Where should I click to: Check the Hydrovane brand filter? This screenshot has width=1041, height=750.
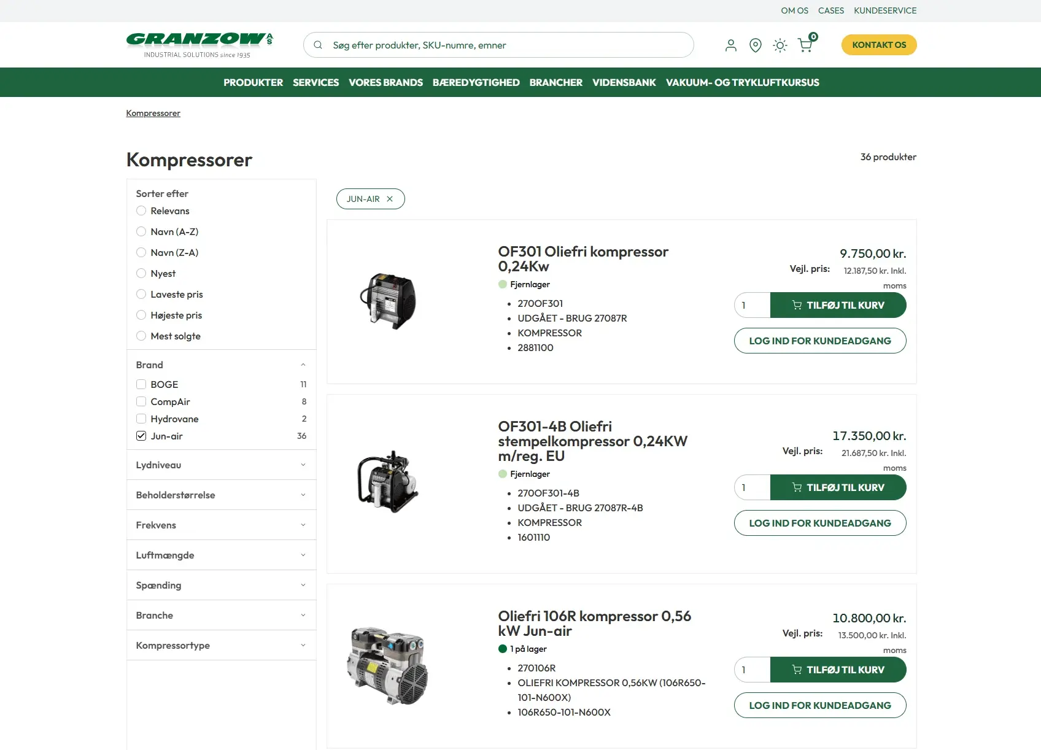[141, 419]
